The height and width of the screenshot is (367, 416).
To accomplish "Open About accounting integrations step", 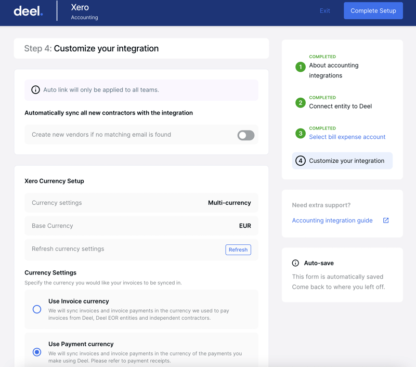I will [x=333, y=70].
